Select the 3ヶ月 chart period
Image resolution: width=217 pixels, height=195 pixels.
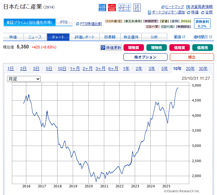point(100,69)
